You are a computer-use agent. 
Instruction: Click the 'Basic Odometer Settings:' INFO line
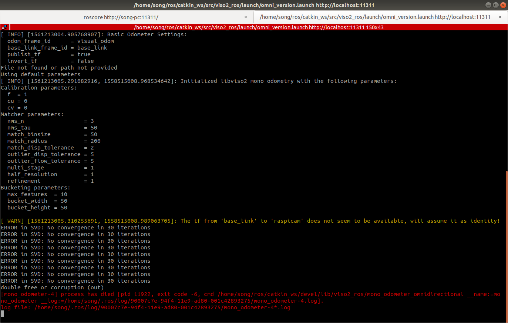[94, 34]
